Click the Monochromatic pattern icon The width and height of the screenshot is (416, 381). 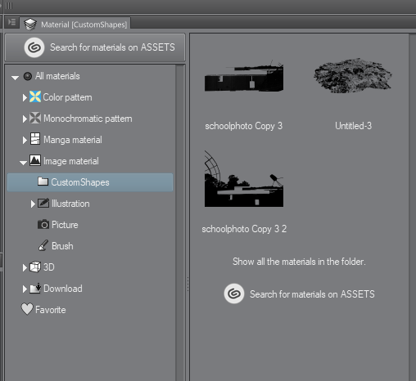click(35, 119)
